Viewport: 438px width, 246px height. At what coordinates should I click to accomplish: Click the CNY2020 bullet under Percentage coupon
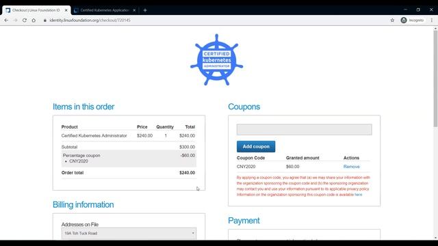[x=79, y=161]
